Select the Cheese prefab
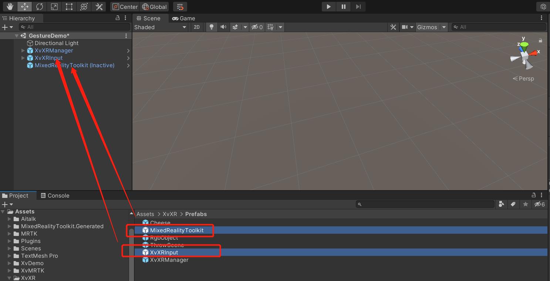This screenshot has height=281, width=550. [x=160, y=223]
